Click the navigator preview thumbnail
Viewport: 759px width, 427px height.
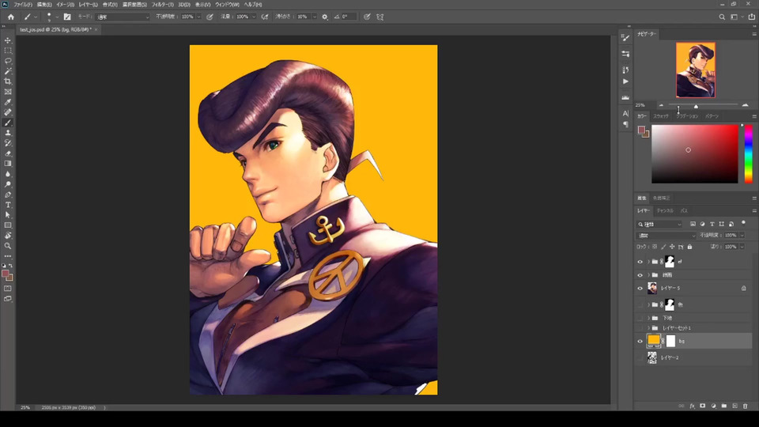coord(696,70)
